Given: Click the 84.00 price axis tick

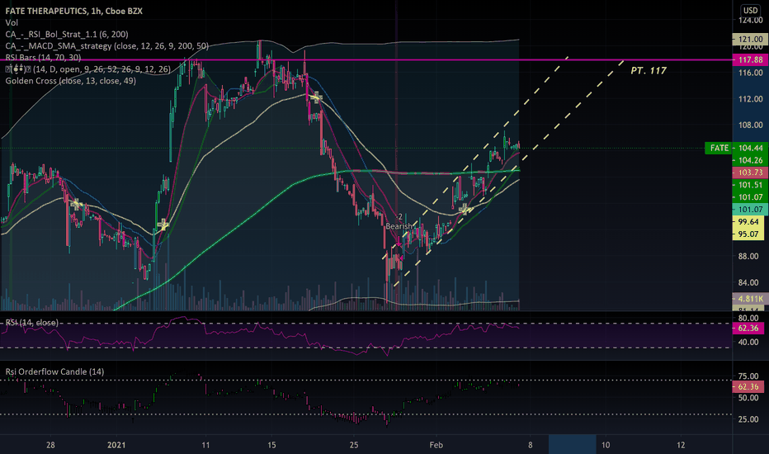Looking at the screenshot, I should (x=751, y=282).
